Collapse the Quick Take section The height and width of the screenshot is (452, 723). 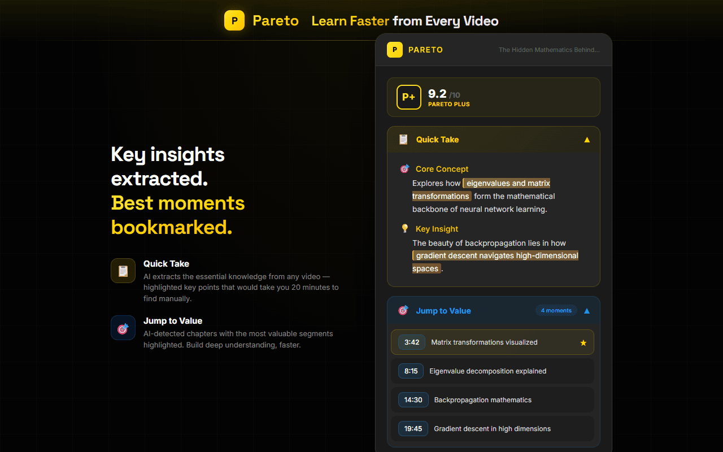point(586,139)
